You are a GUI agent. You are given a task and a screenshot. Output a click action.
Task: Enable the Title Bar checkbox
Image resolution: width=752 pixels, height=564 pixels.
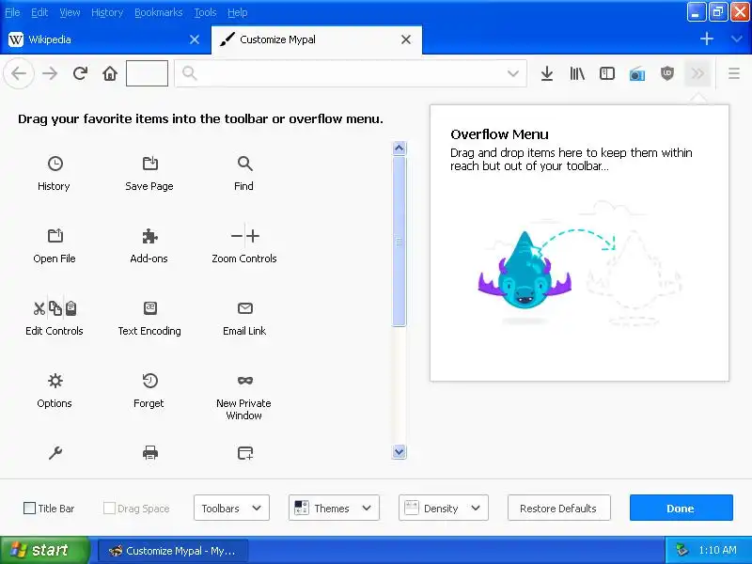coord(30,508)
